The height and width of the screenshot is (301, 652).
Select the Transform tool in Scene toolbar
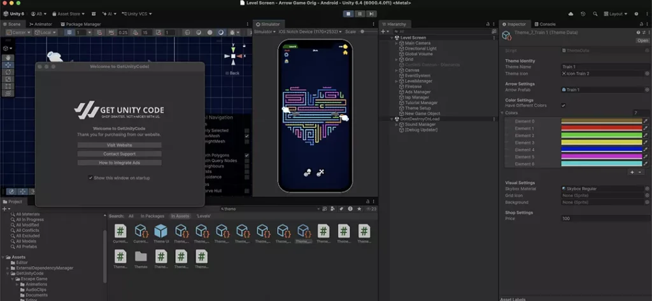(8, 93)
